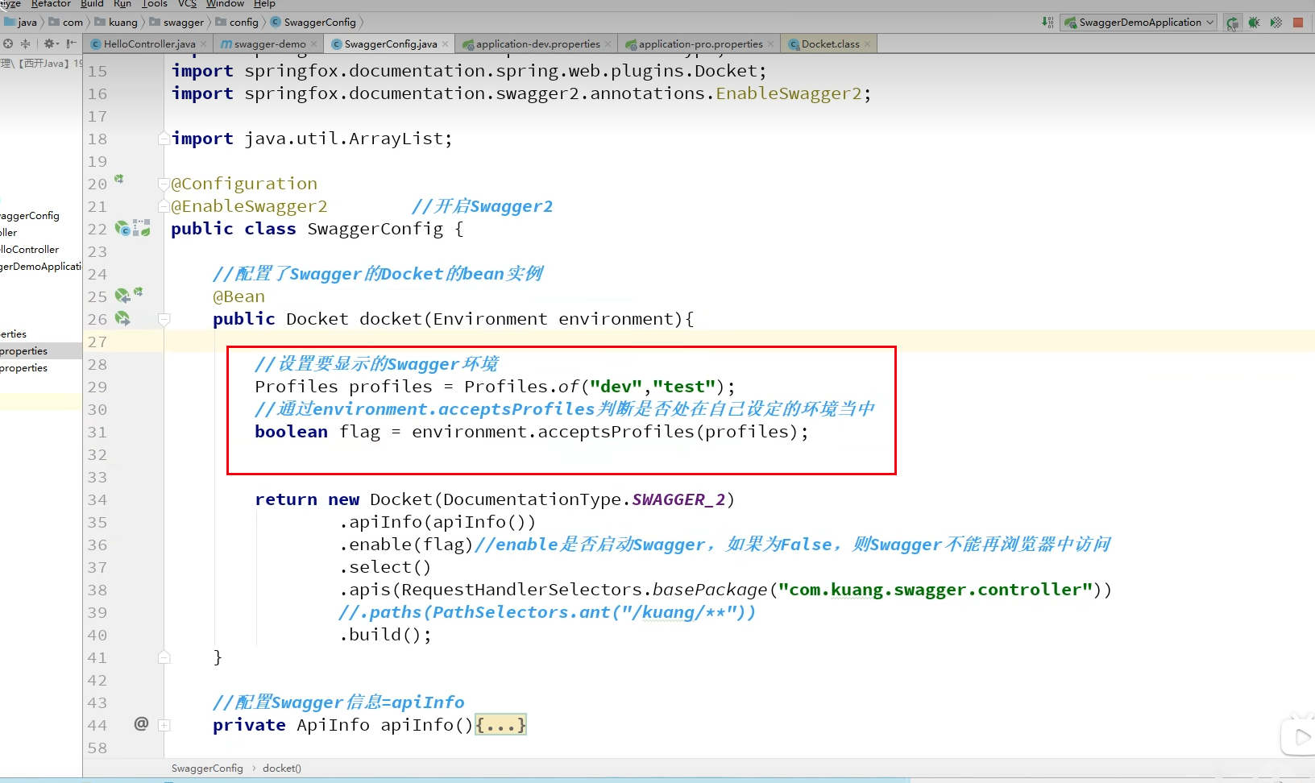Open the Build menu
The height and width of the screenshot is (783, 1315).
(x=92, y=4)
